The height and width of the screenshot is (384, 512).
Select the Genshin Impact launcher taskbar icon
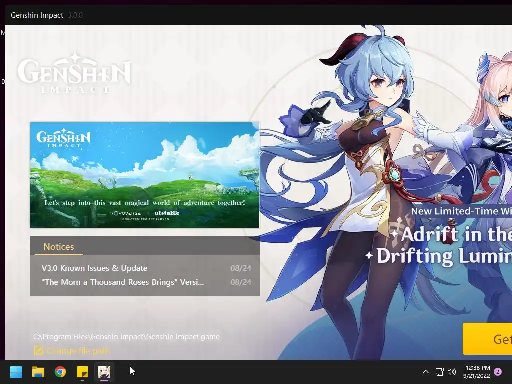(x=104, y=371)
